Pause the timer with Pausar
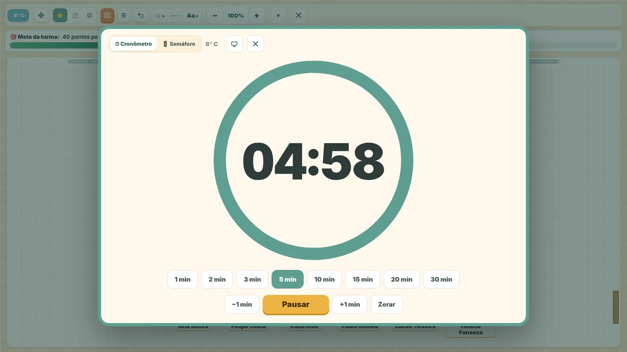Image resolution: width=627 pixels, height=352 pixels. point(295,305)
